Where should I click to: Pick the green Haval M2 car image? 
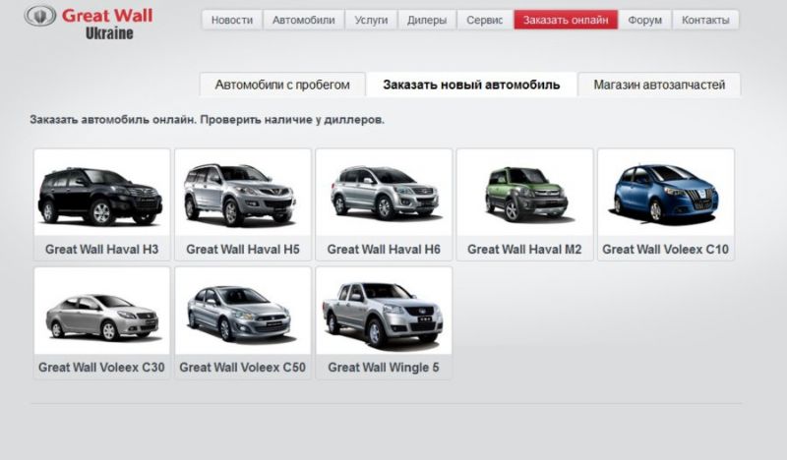tap(524, 194)
